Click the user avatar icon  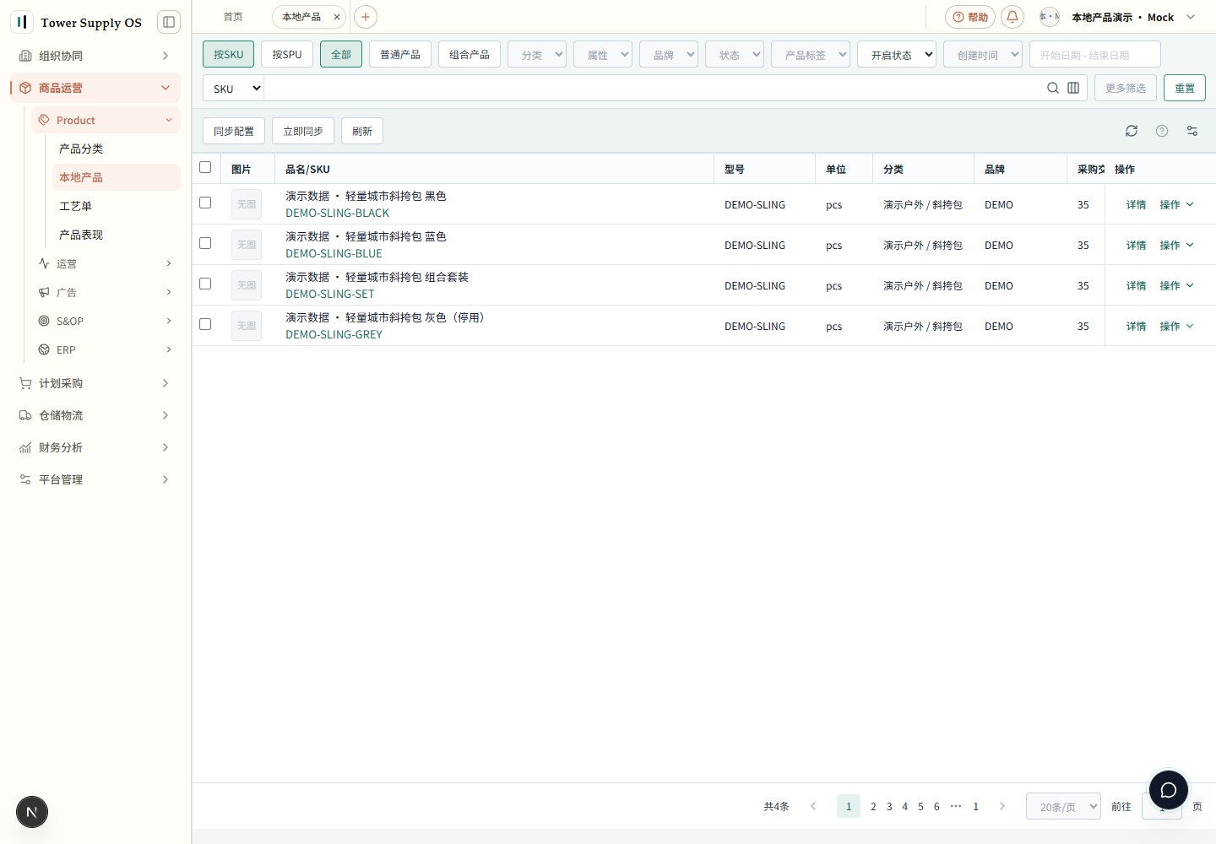[1049, 17]
